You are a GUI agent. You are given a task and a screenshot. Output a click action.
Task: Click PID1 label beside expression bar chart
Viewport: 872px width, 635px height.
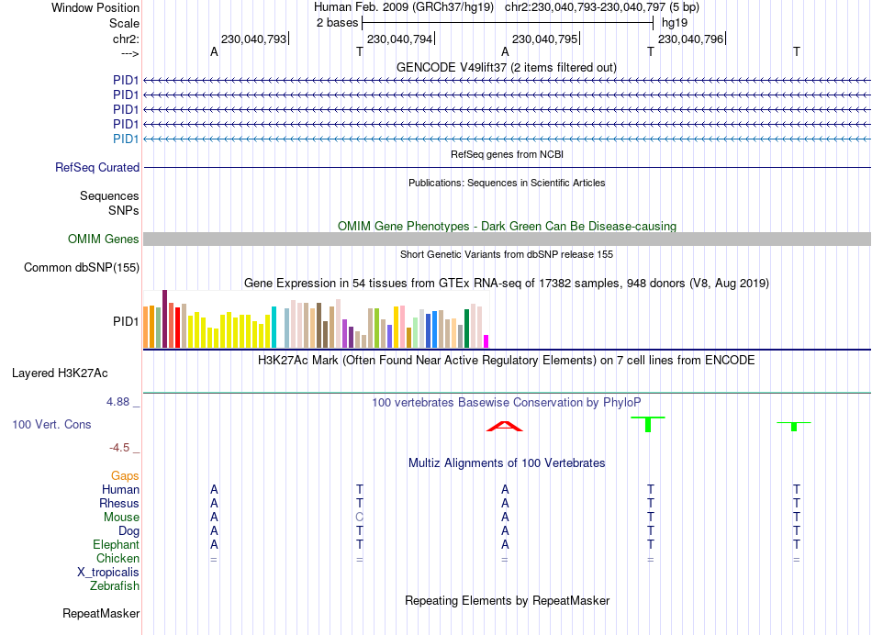pyautogui.click(x=126, y=321)
